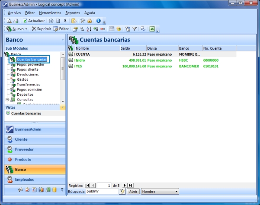
Task: Expand the Vistas panel arrow
Action: [63, 107]
